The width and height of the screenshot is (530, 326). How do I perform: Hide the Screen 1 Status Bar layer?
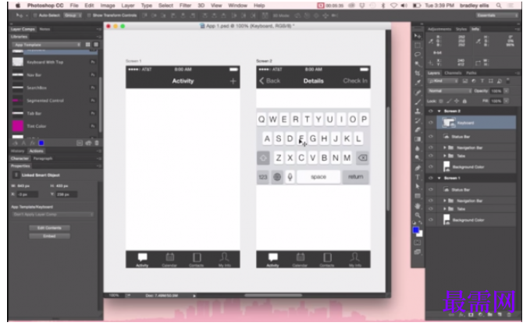point(431,190)
